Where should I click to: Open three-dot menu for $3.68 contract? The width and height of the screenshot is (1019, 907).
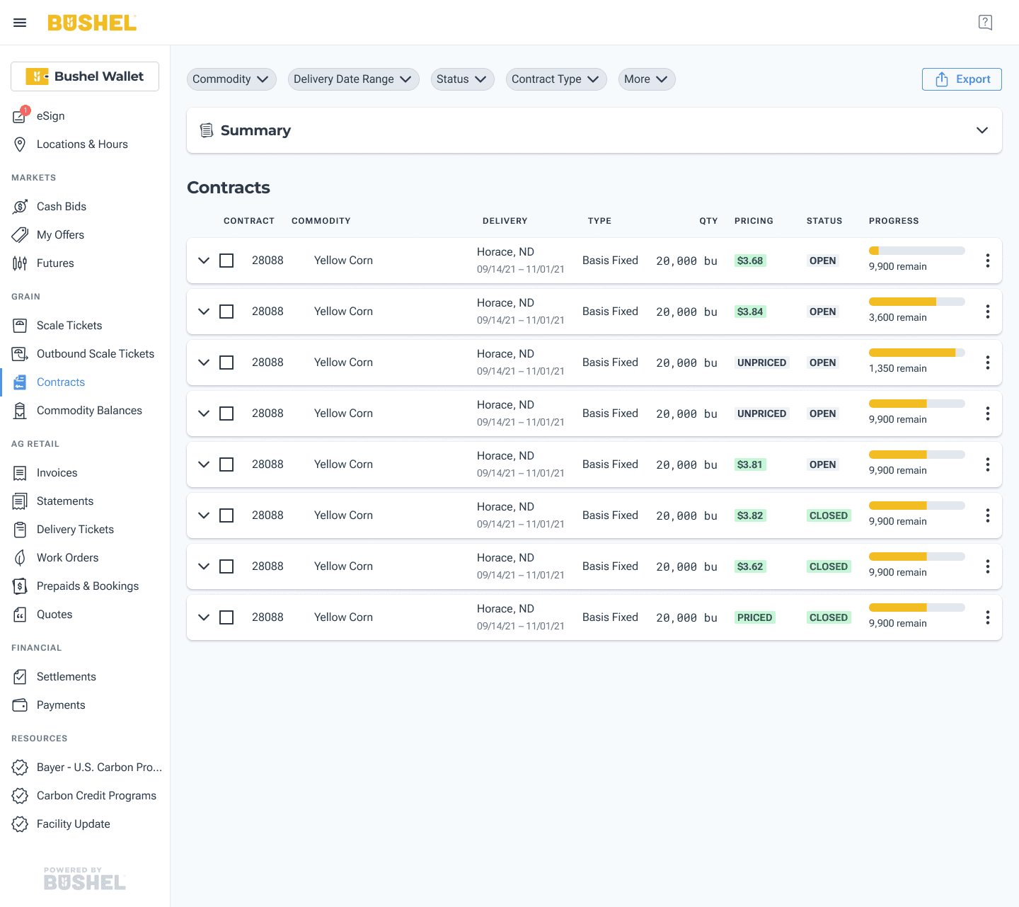click(987, 261)
